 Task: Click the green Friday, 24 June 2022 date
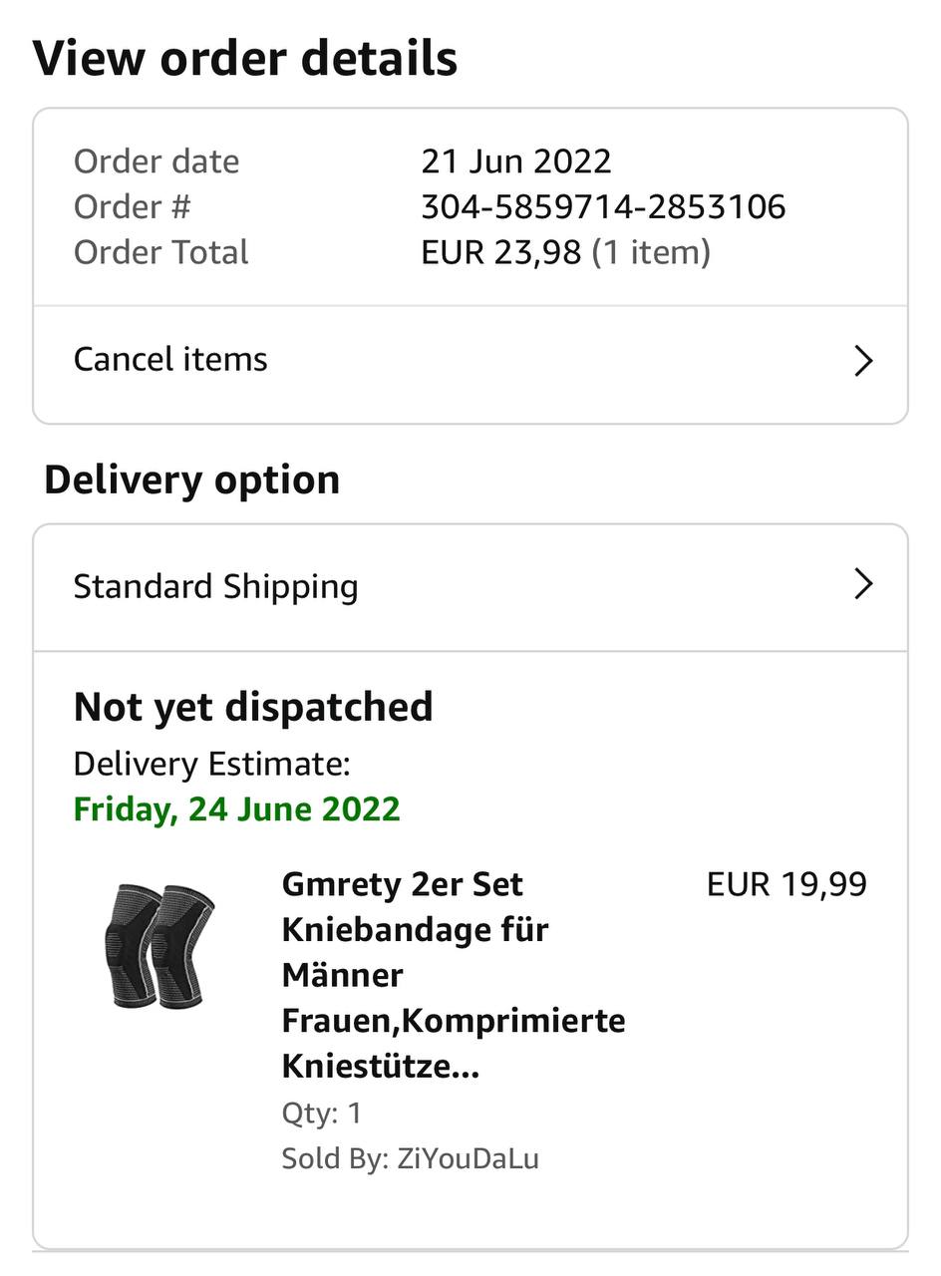pyautogui.click(x=236, y=808)
